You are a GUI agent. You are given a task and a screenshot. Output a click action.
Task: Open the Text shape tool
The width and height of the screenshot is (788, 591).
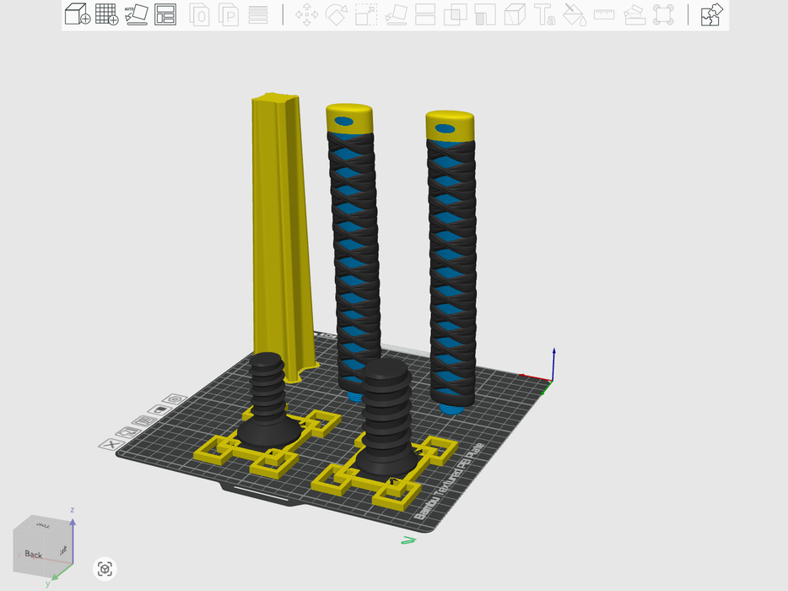click(x=545, y=14)
